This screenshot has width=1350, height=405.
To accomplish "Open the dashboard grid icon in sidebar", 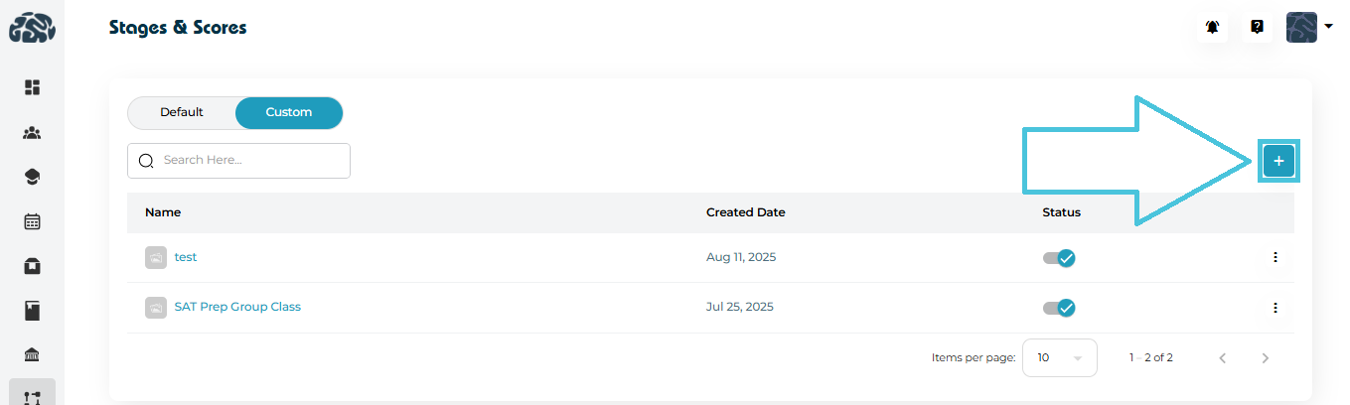I will 32,87.
